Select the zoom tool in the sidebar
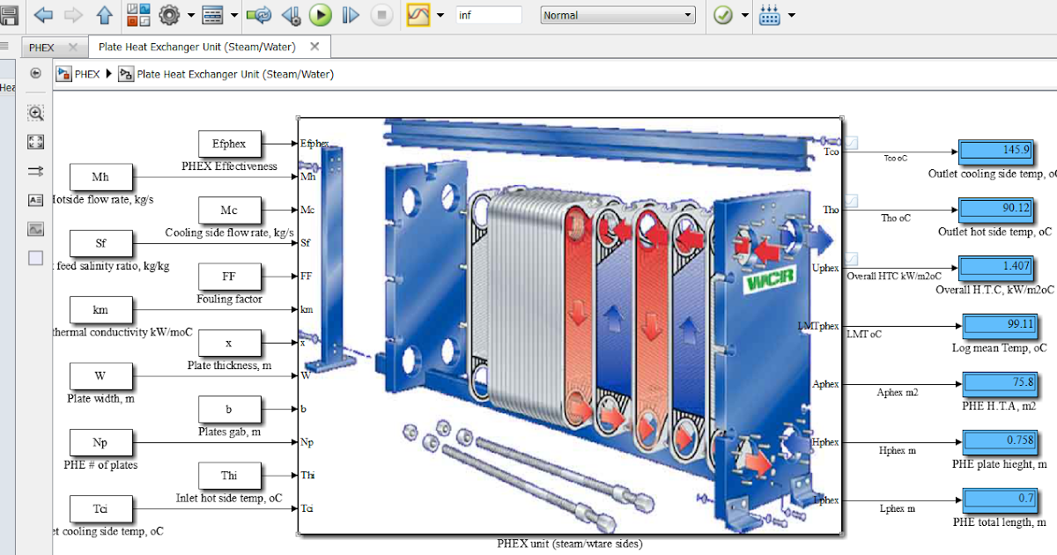Screen dimensions: 1057x555 pos(35,113)
